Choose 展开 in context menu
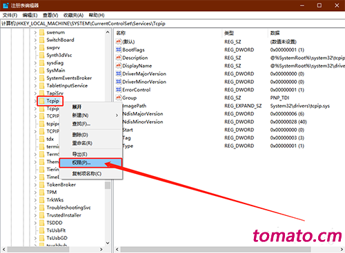The image size is (345, 253). (90, 107)
